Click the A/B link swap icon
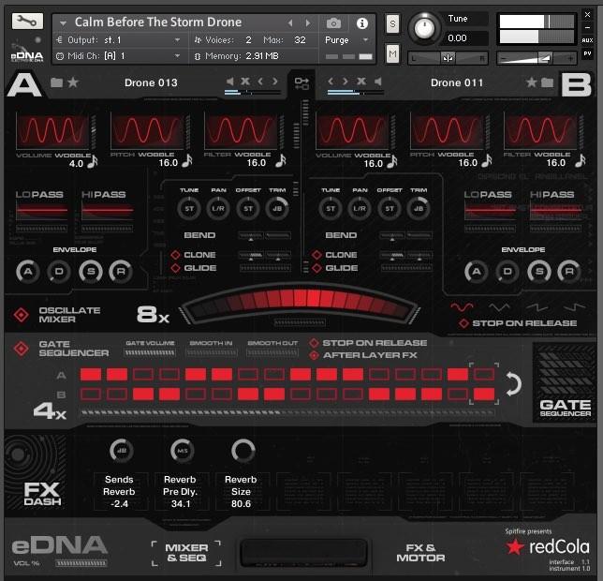This screenshot has width=603, height=581. click(301, 83)
